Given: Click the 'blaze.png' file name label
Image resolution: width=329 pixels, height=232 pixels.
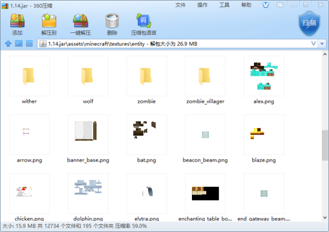Looking at the screenshot, I should point(264,161).
